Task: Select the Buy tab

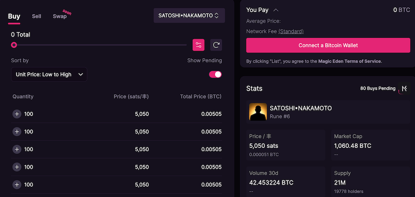Action: [14, 16]
